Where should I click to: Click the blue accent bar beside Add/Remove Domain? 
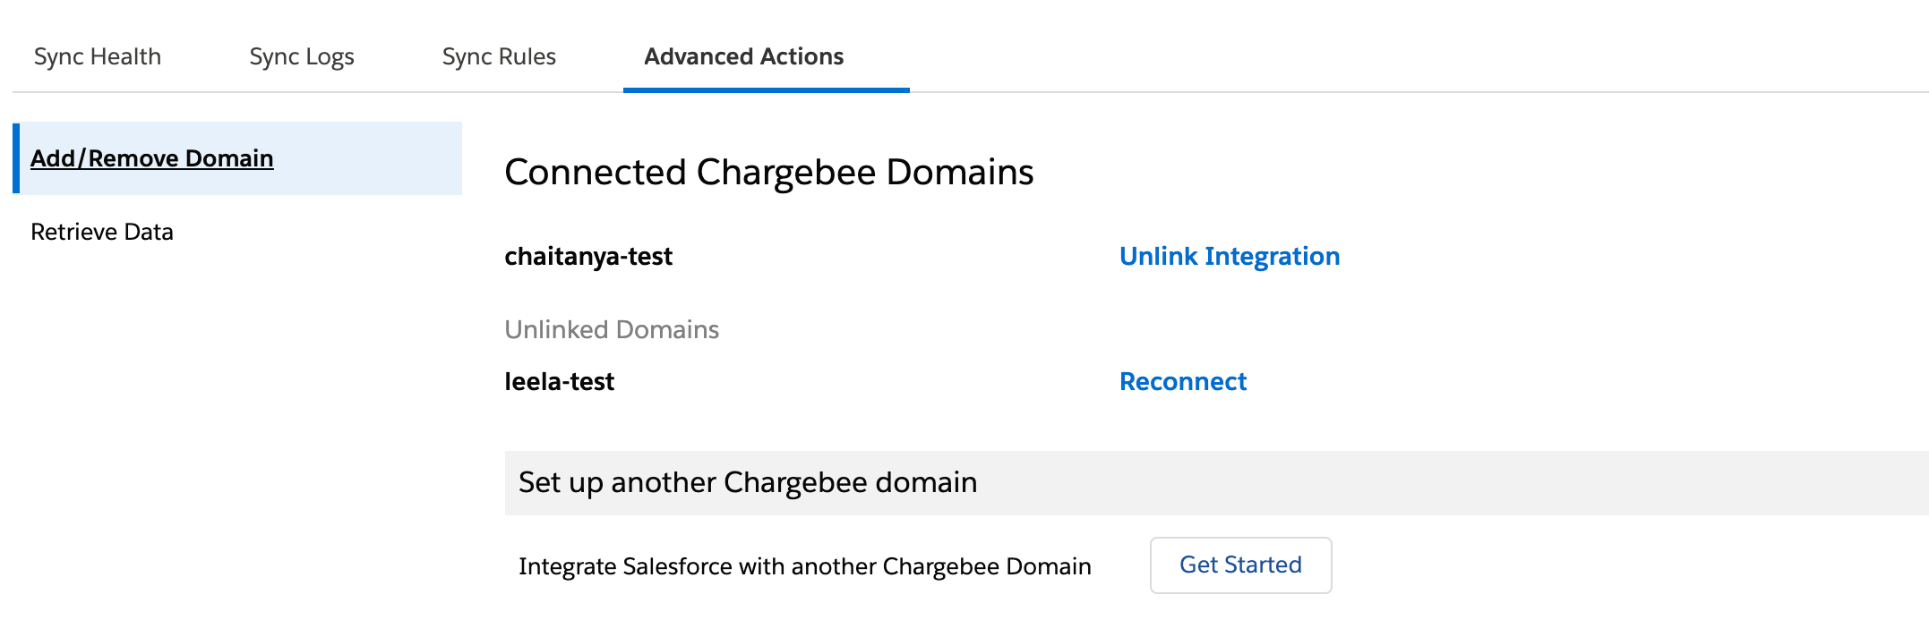16,158
